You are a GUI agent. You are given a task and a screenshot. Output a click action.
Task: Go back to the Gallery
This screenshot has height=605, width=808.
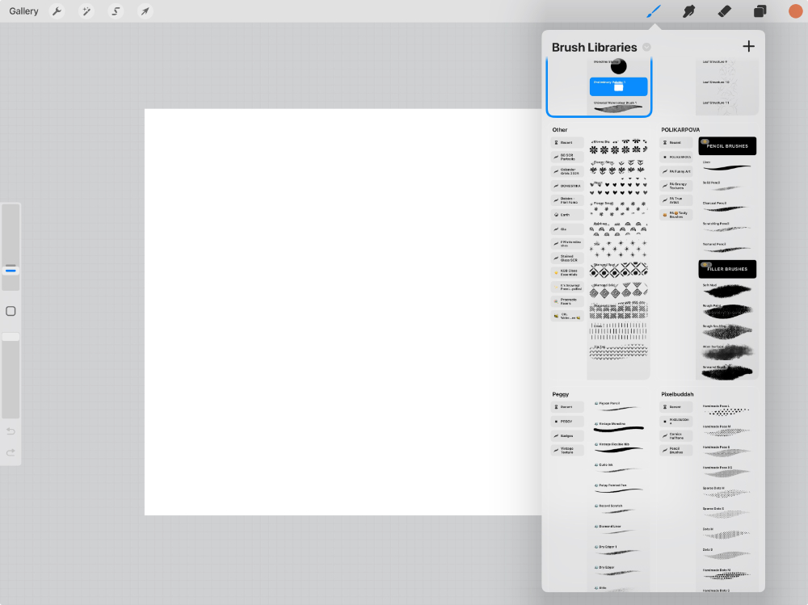tap(24, 11)
